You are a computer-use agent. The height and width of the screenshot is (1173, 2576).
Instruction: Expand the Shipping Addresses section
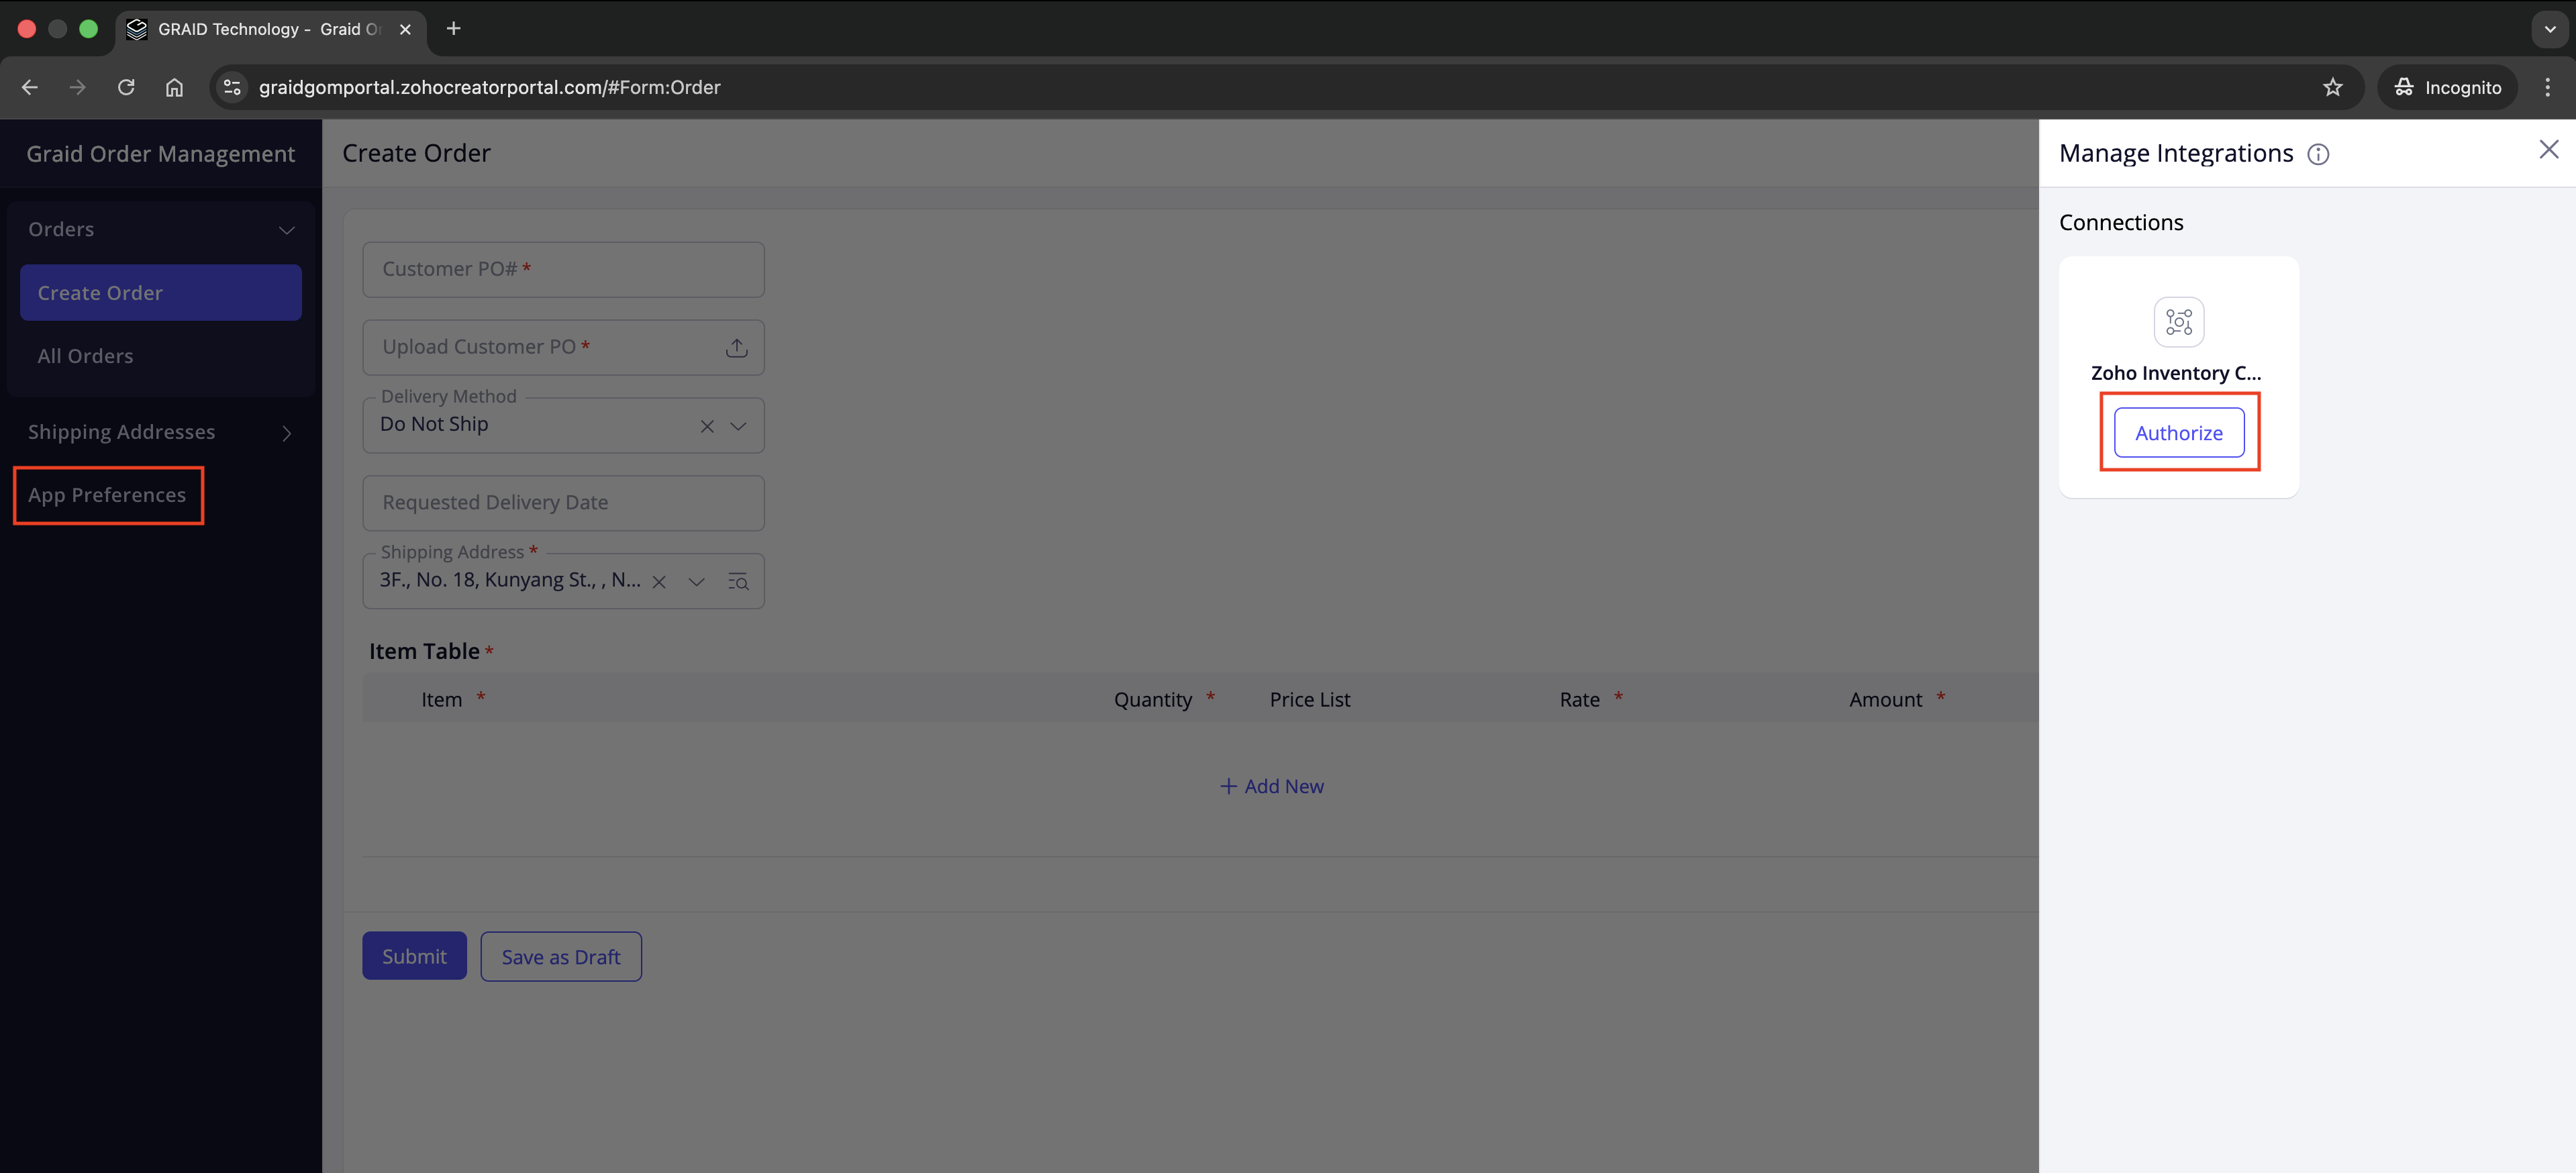click(x=287, y=432)
